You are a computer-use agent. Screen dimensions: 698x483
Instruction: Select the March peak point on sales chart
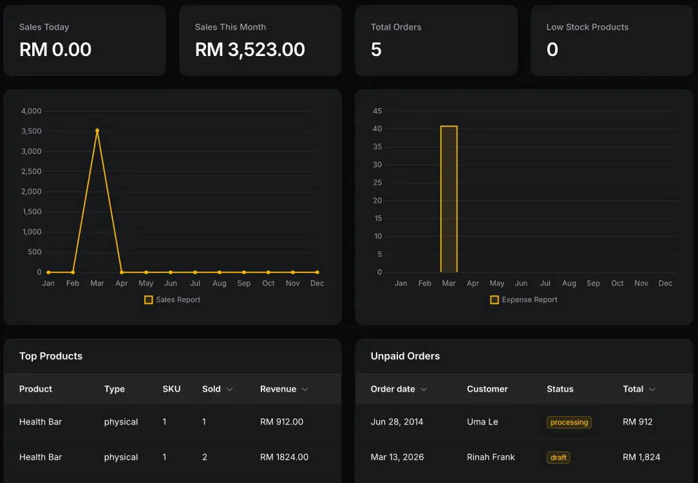97,131
